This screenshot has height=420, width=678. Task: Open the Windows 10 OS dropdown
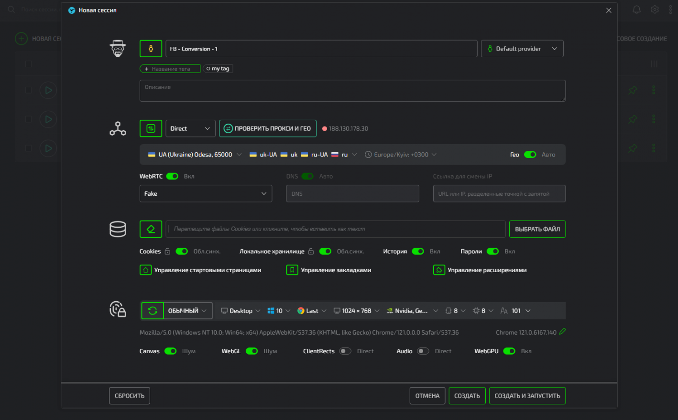coord(279,311)
